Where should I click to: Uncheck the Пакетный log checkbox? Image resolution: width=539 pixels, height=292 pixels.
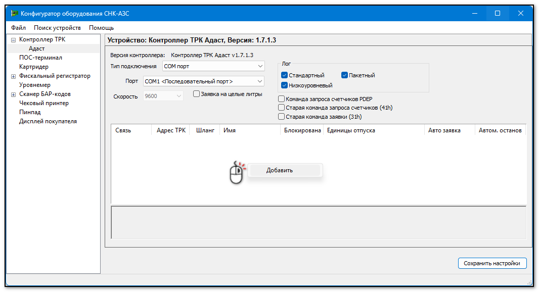point(344,75)
